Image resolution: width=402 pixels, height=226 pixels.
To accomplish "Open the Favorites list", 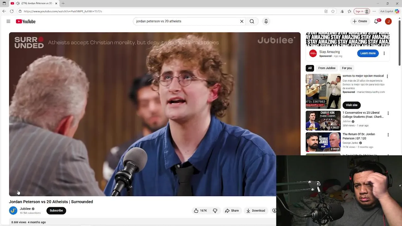I will coord(349,11).
